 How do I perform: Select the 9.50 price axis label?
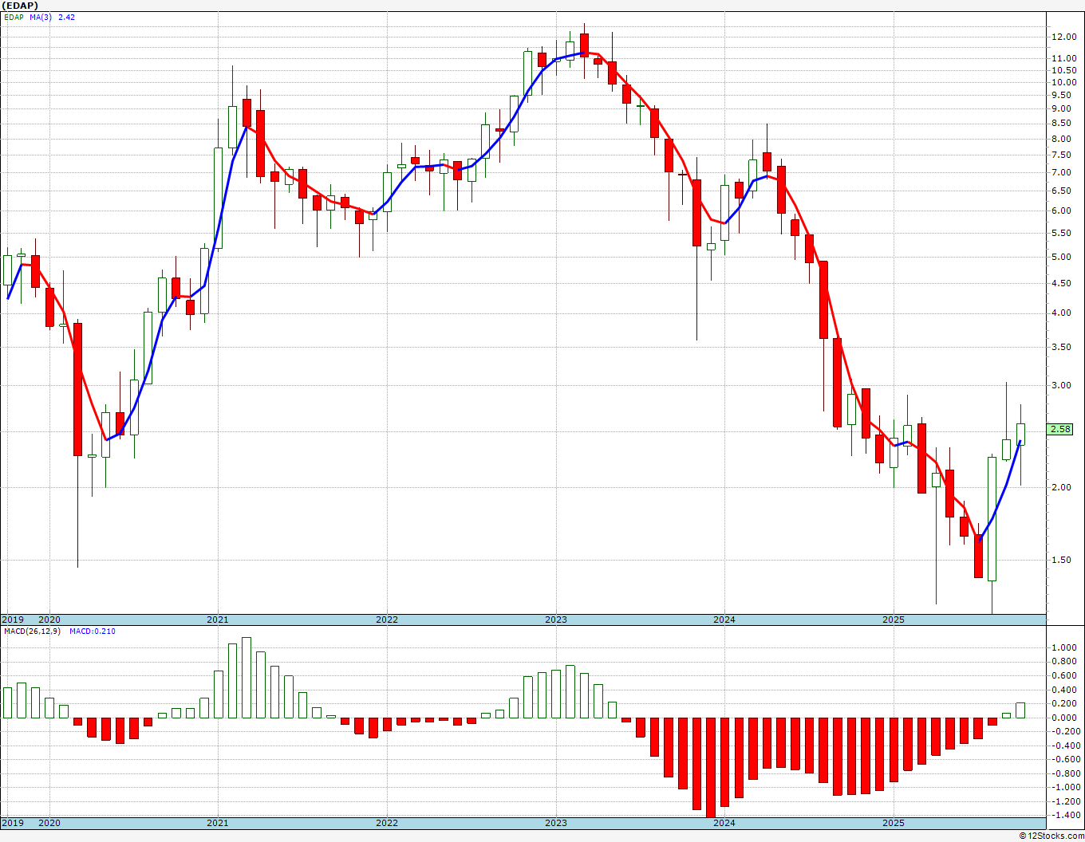pyautogui.click(x=1063, y=95)
